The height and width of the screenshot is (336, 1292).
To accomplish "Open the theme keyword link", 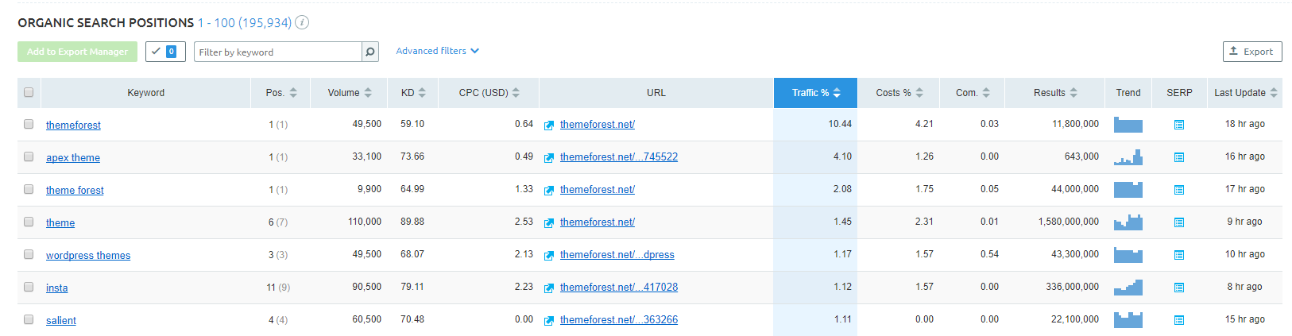I will pos(60,222).
